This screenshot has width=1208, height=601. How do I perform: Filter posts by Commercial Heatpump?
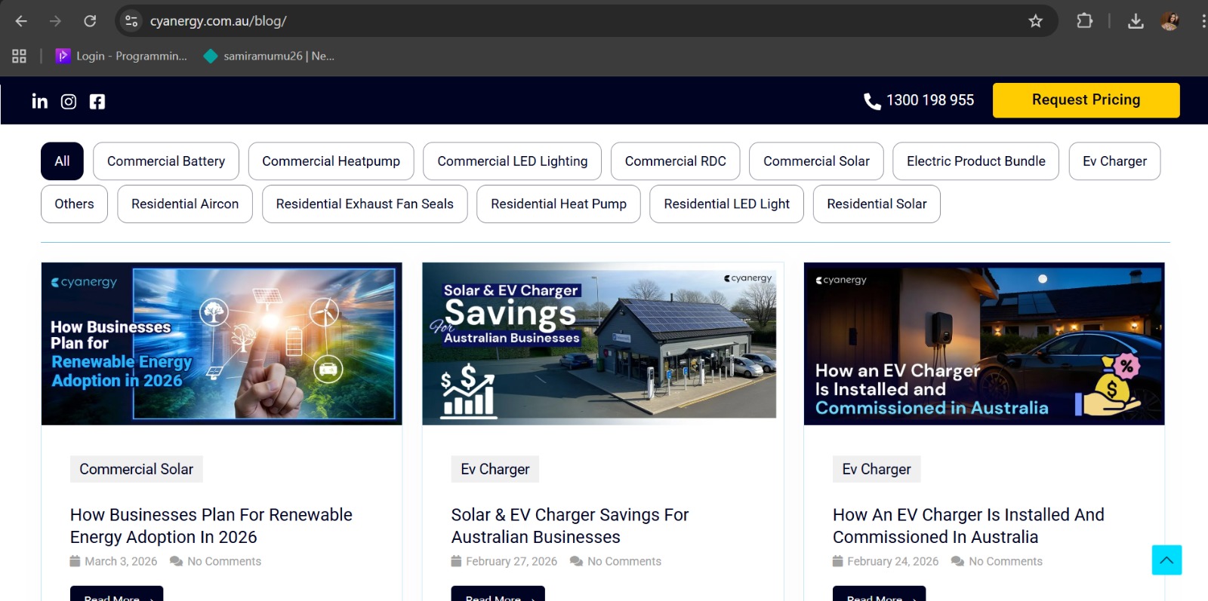[x=331, y=161]
